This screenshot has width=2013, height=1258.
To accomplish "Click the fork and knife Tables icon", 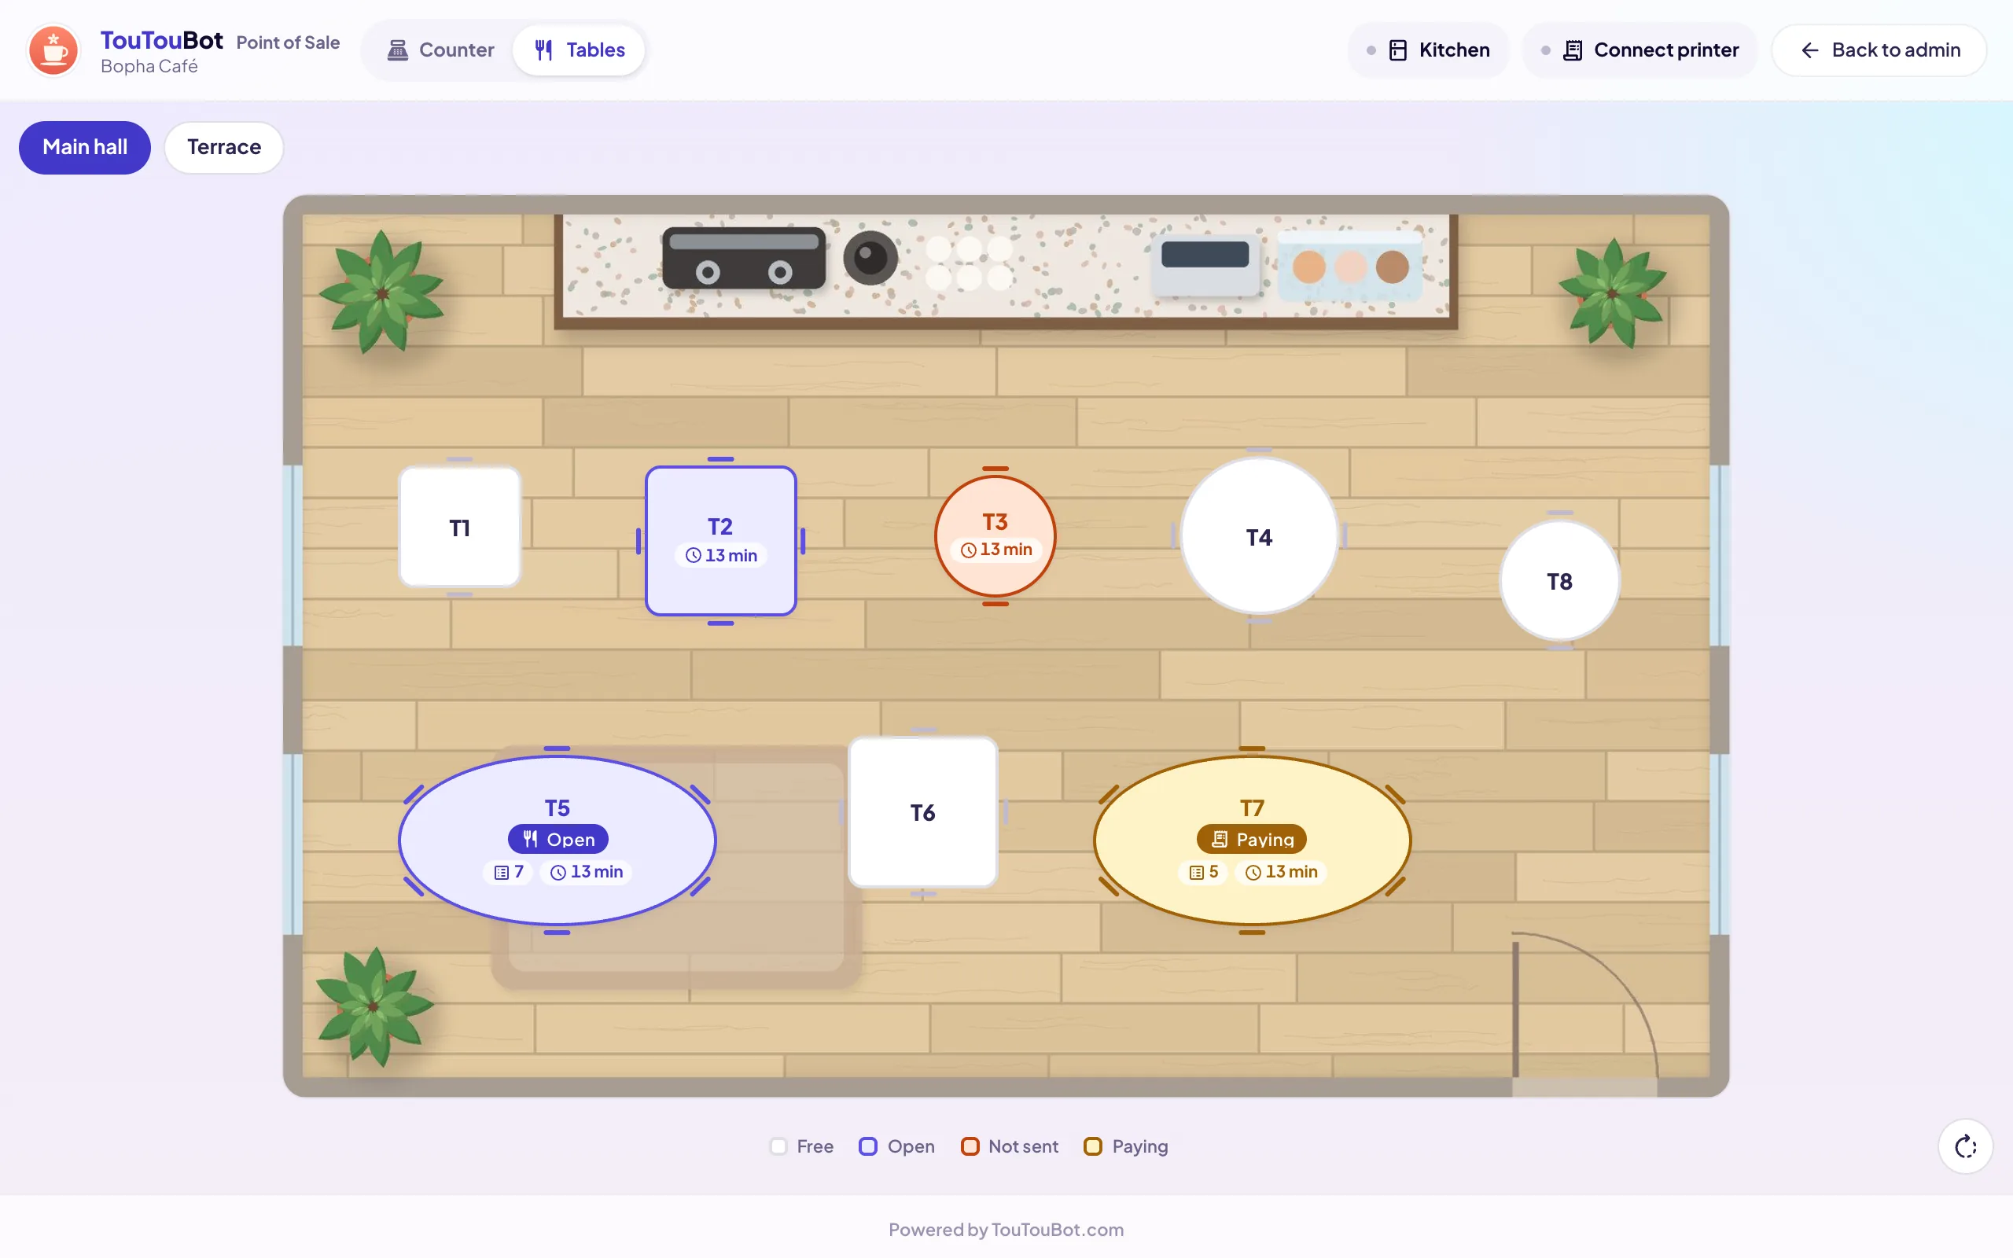I will (x=544, y=50).
